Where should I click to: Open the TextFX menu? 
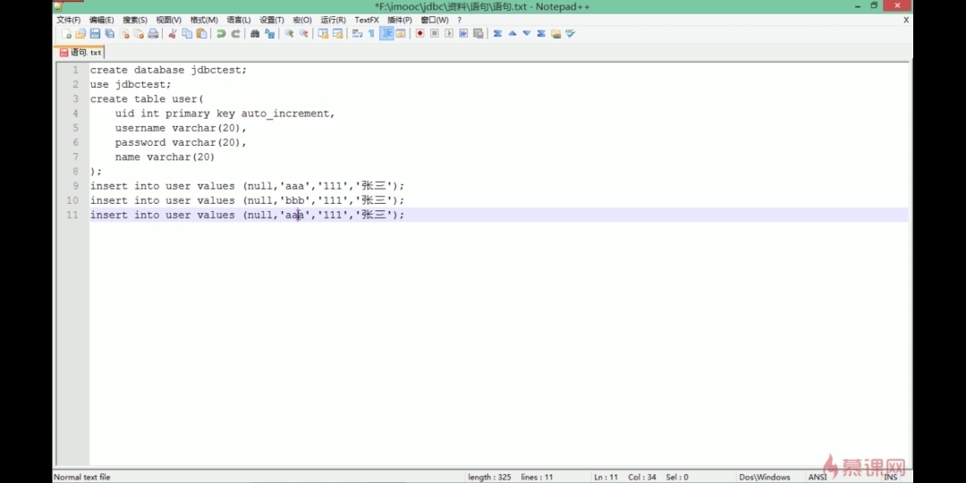pos(367,20)
